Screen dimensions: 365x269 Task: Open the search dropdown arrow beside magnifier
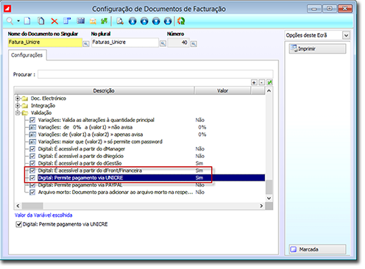(18, 21)
